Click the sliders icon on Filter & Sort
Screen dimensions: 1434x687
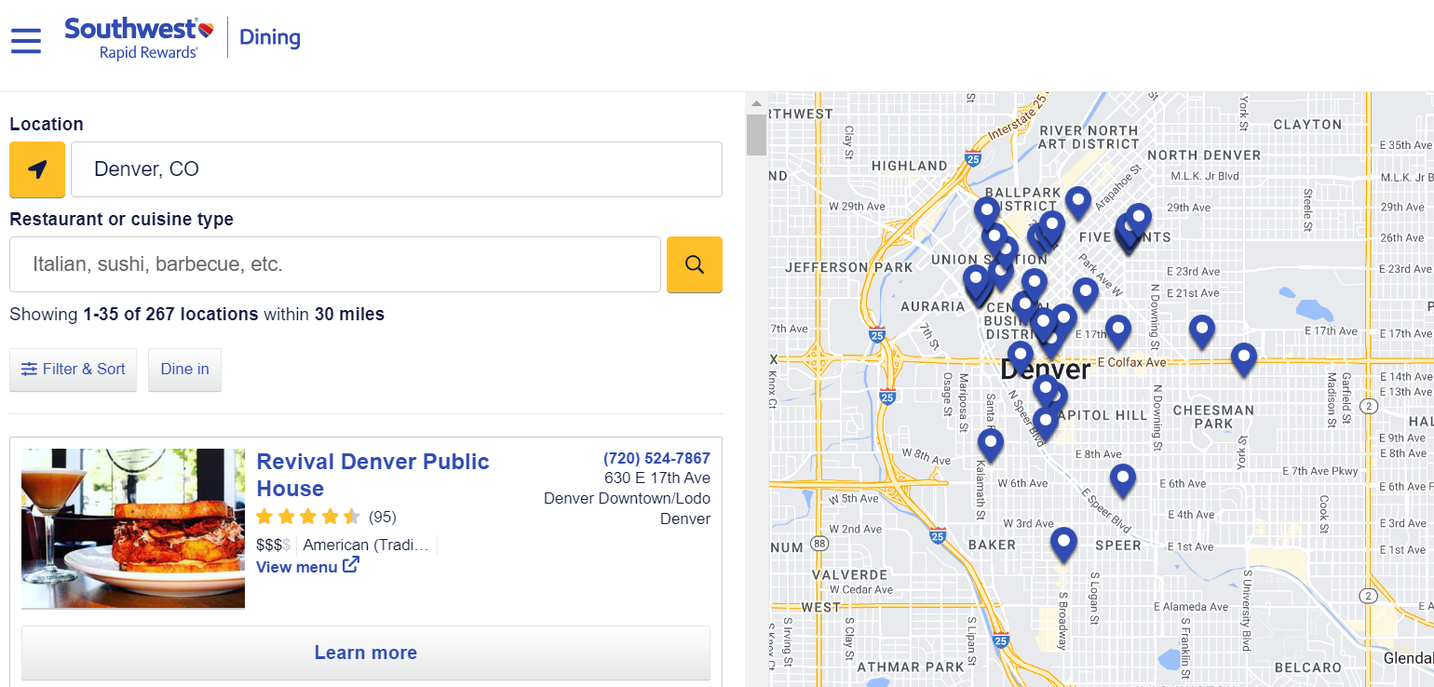pos(29,369)
